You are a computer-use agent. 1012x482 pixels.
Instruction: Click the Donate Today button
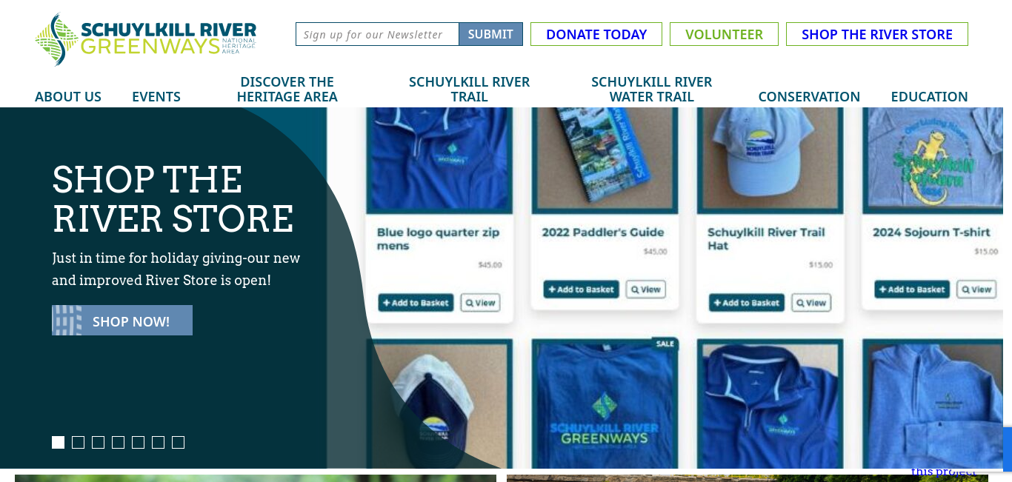click(x=596, y=34)
